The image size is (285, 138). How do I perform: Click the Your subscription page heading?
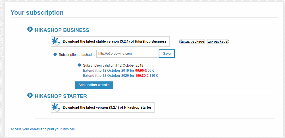(x=37, y=13)
